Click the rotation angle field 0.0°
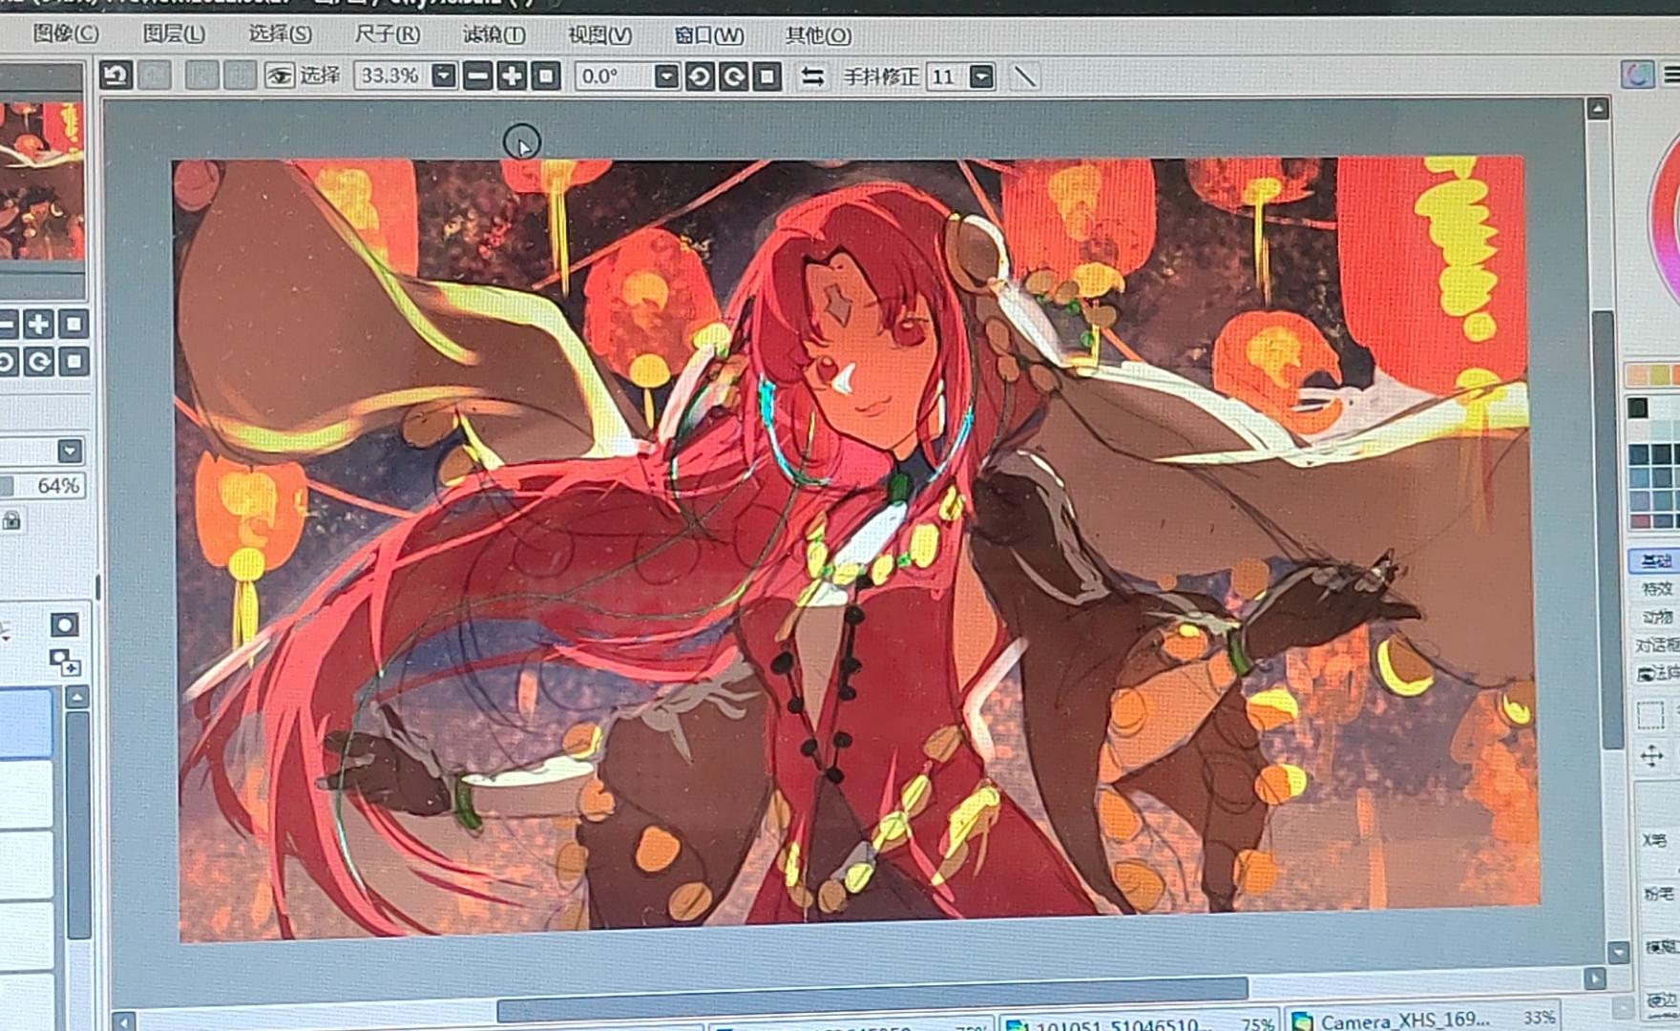 (614, 75)
